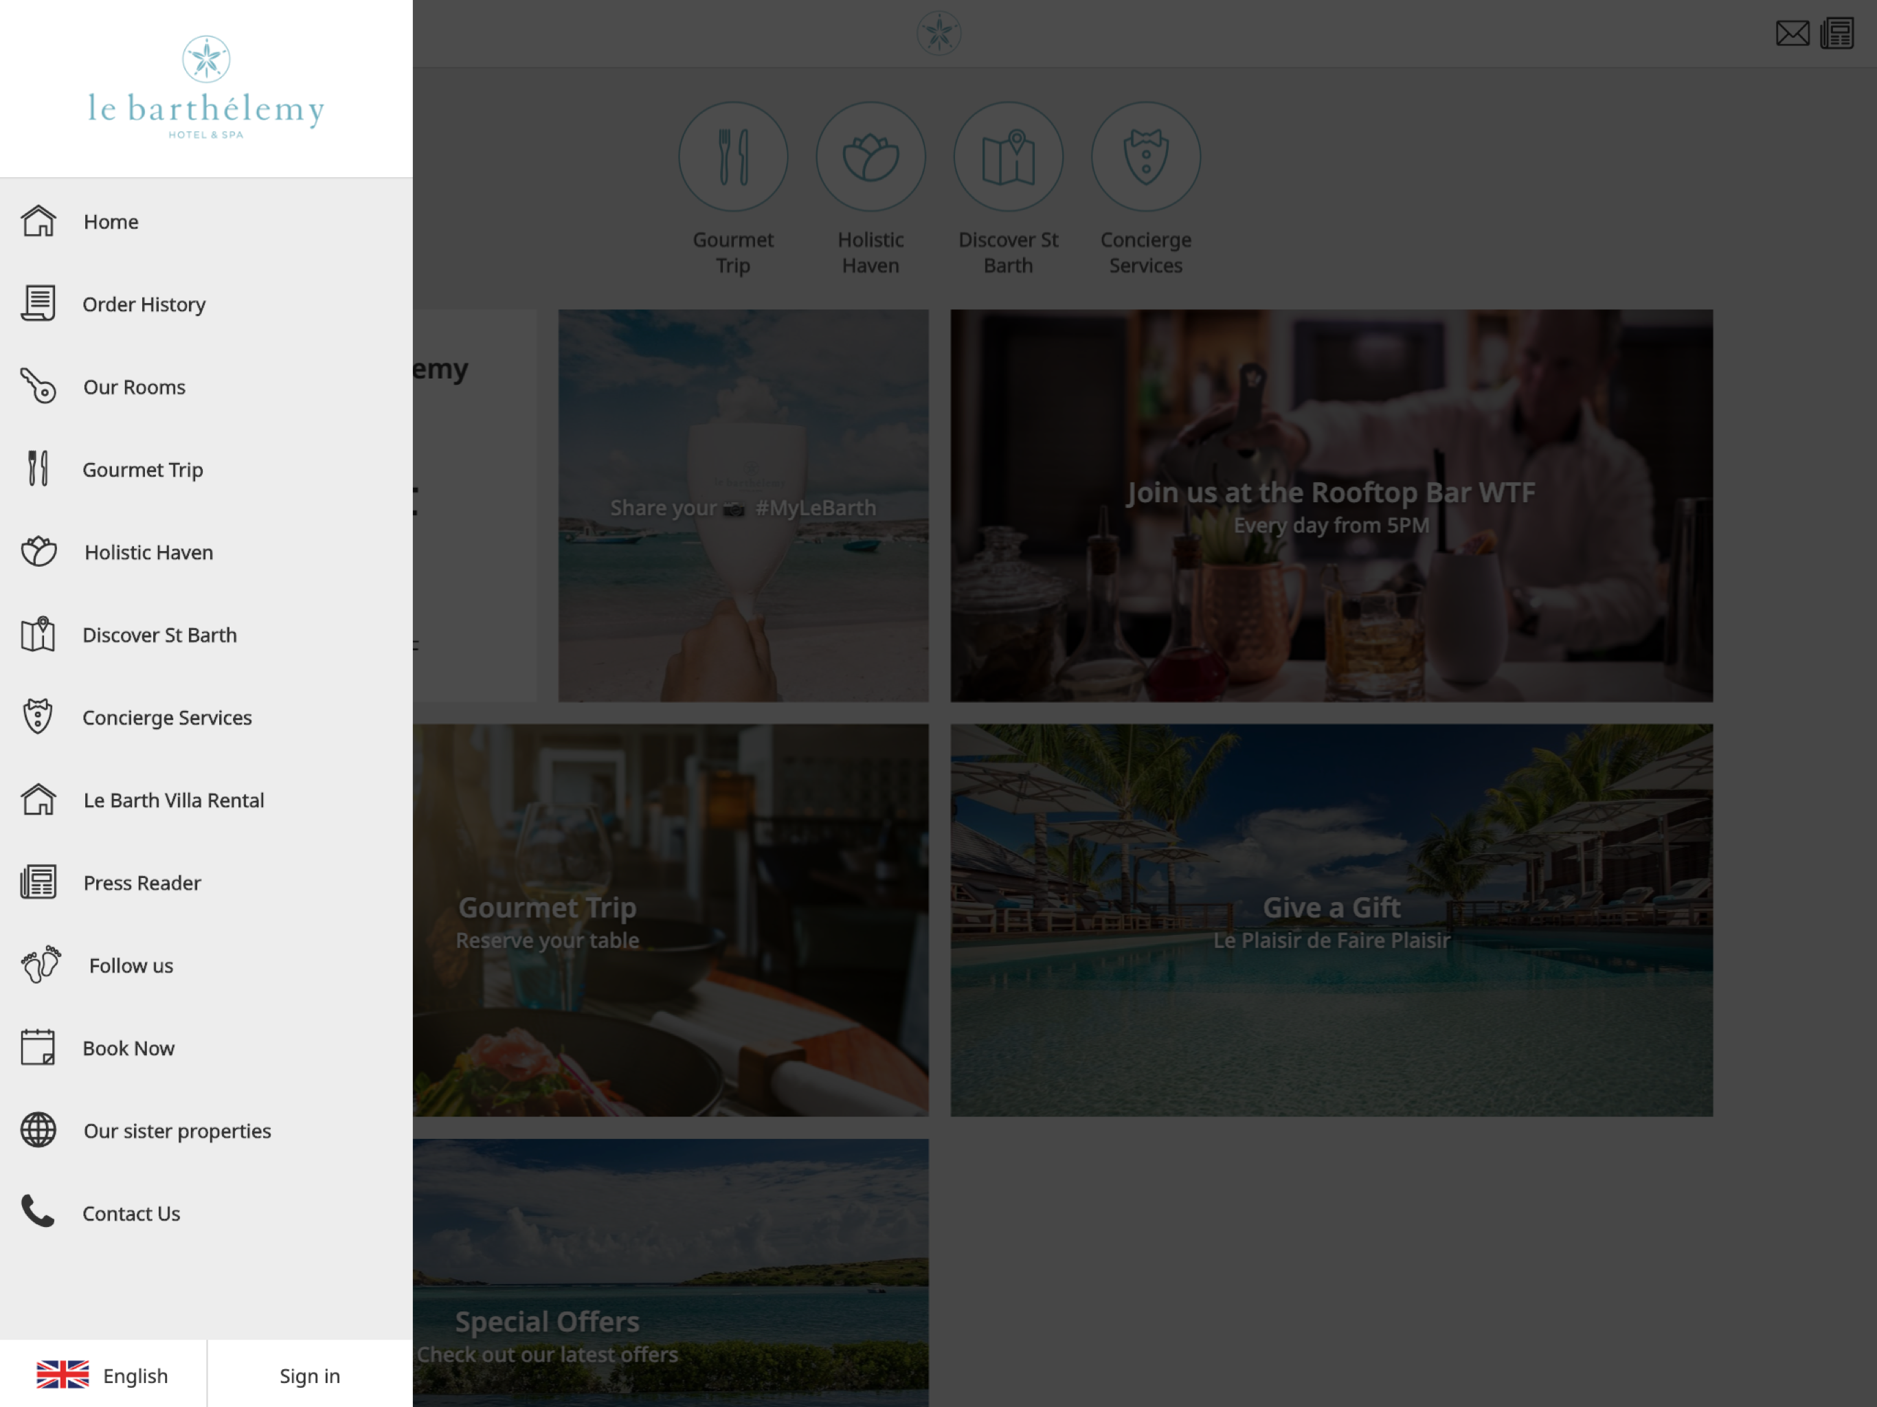Click the Holistic Haven circular icon on homepage
This screenshot has height=1407, width=1877.
pyautogui.click(x=870, y=157)
